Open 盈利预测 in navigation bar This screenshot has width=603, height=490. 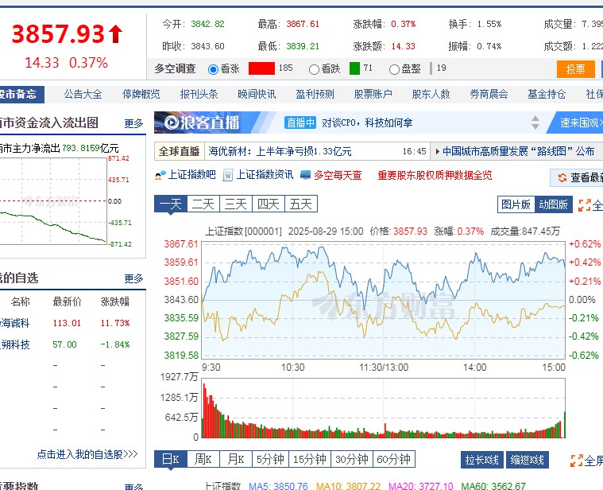coord(315,95)
